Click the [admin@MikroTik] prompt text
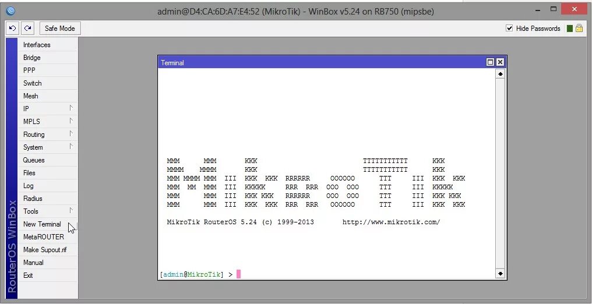The width and height of the screenshot is (592, 304). (192, 274)
